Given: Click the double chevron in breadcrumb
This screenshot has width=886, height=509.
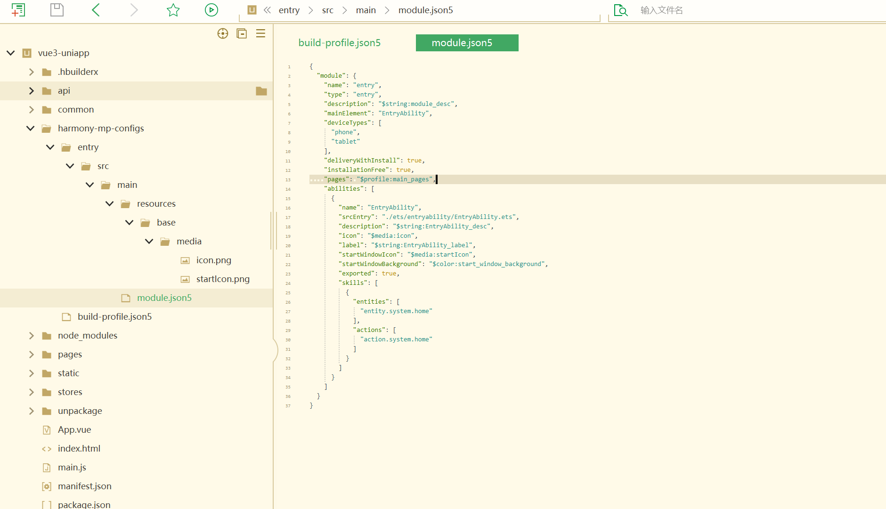Looking at the screenshot, I should [267, 10].
